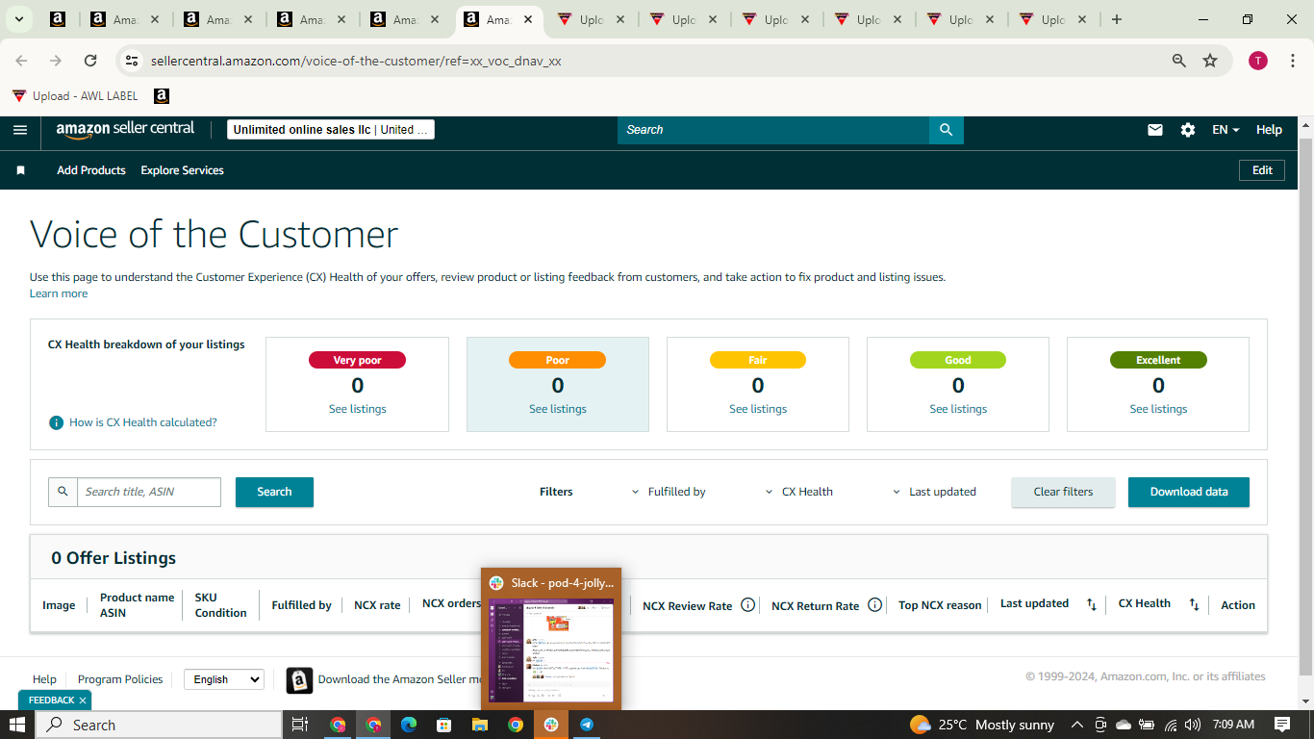1314x739 pixels.
Task: Open the Windows Start menu
Action: (17, 725)
